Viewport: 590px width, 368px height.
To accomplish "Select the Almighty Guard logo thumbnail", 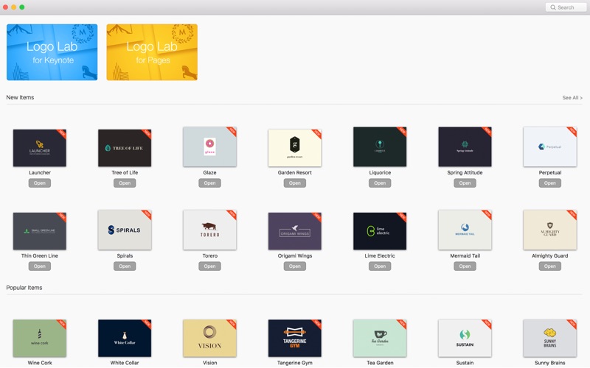I will pyautogui.click(x=549, y=230).
